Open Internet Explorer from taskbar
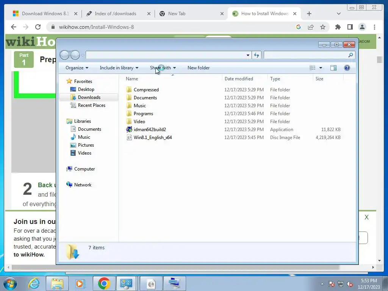This screenshot has width=388, height=291. click(x=34, y=283)
